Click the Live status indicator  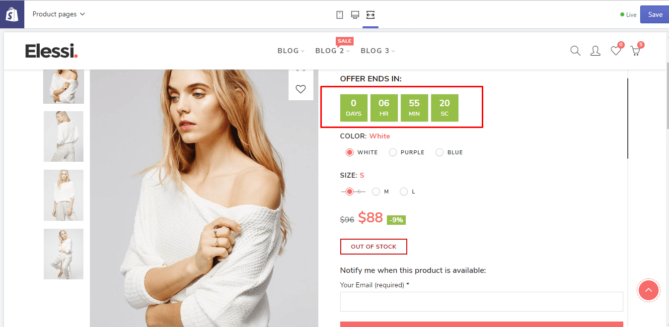tap(628, 15)
